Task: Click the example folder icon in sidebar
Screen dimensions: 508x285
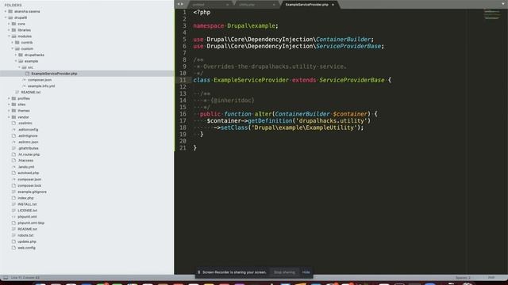Action: tap(21, 61)
